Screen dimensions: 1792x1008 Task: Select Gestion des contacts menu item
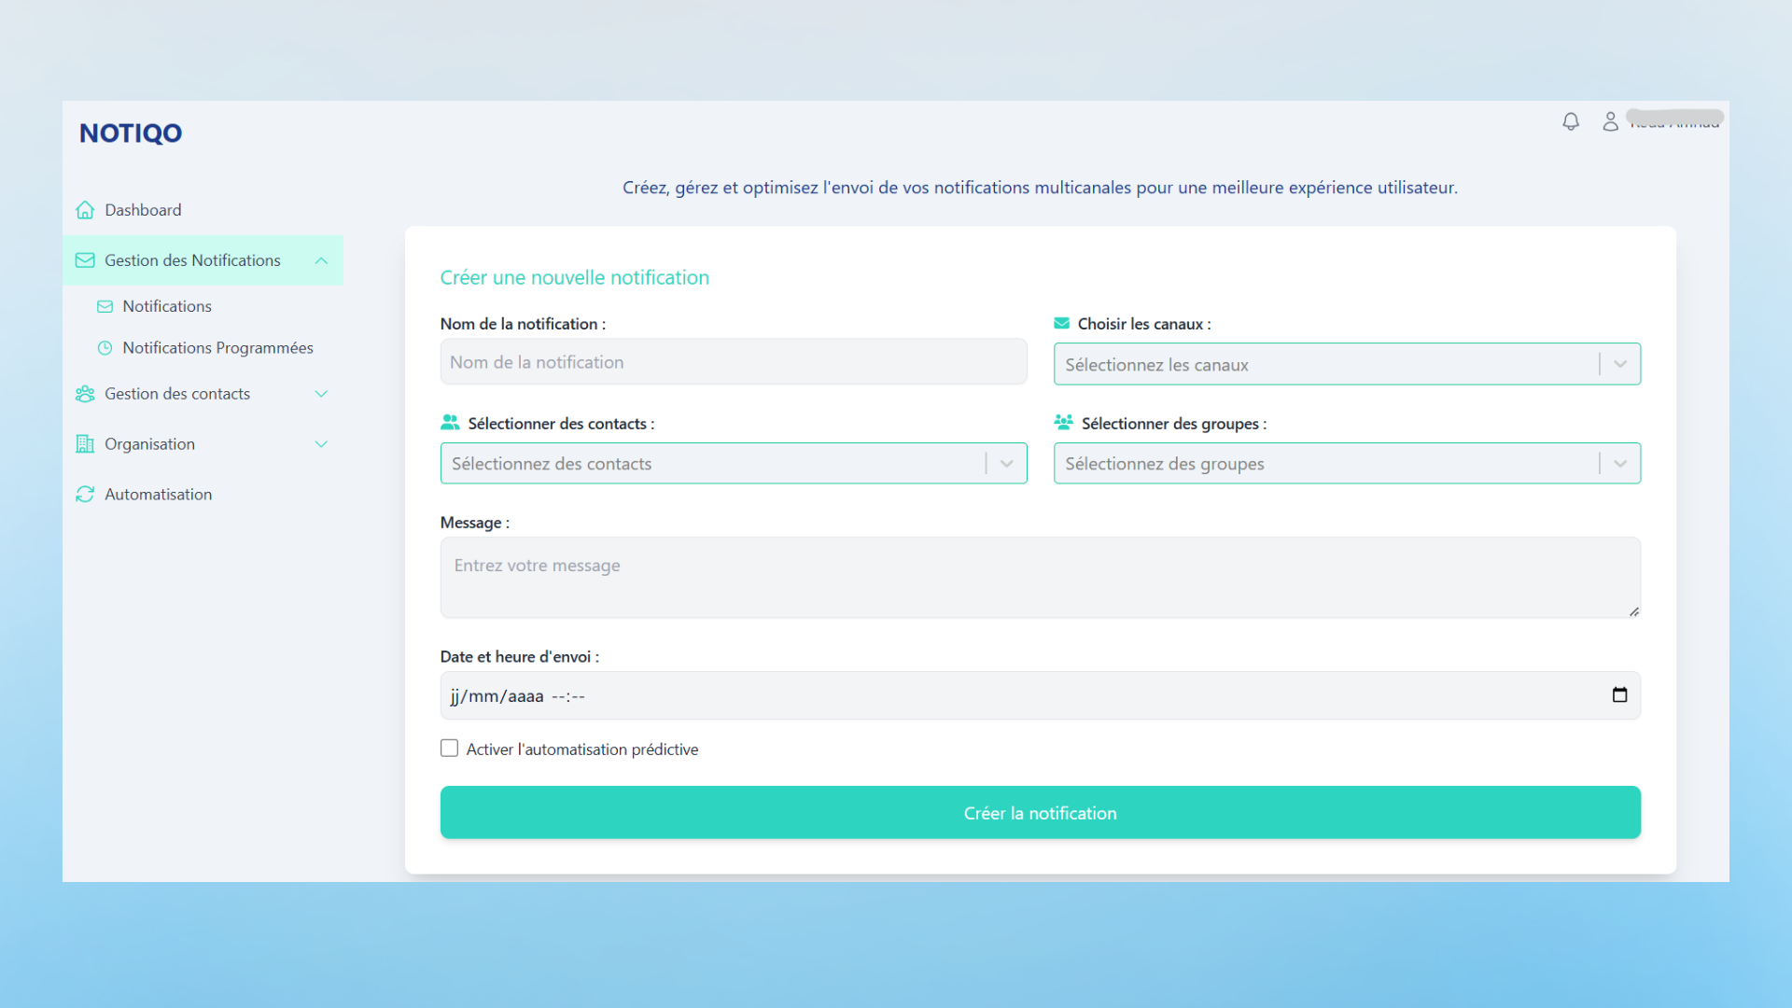pyautogui.click(x=203, y=394)
